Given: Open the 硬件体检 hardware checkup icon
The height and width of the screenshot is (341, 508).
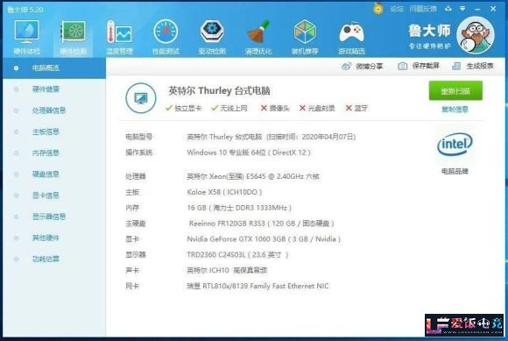Looking at the screenshot, I should click(x=26, y=32).
